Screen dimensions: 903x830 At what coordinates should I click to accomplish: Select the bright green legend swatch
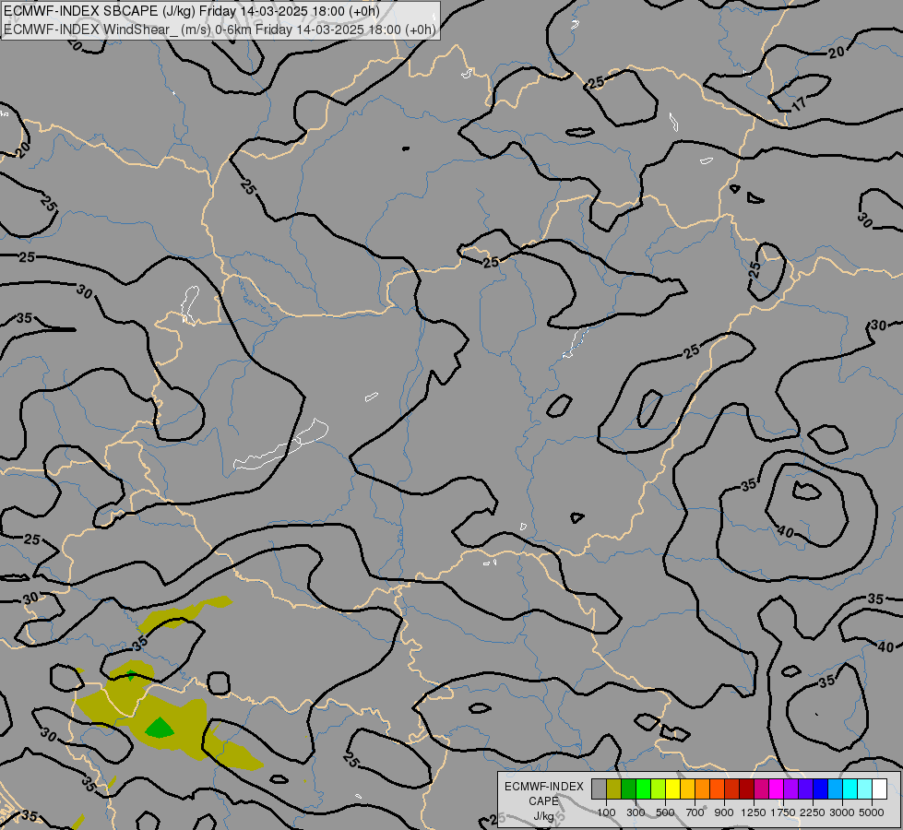pyautogui.click(x=643, y=788)
